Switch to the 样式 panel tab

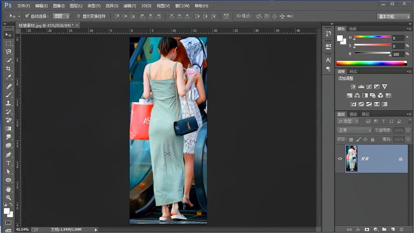click(353, 71)
